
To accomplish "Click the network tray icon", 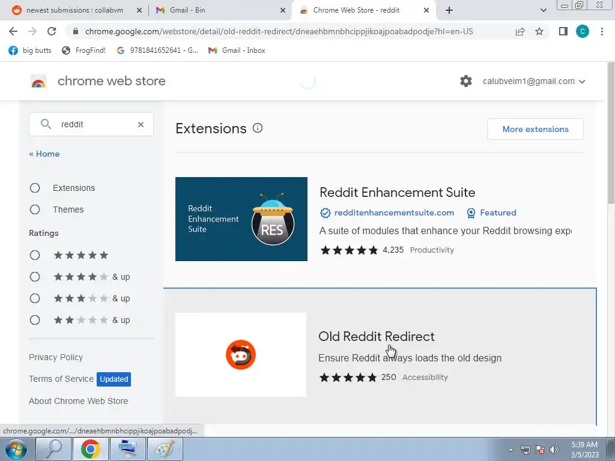I will (x=525, y=450).
